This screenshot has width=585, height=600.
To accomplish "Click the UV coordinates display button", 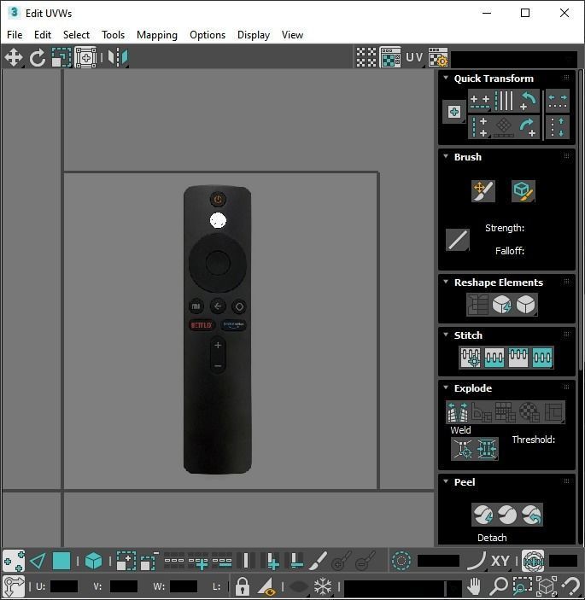I will coord(414,58).
